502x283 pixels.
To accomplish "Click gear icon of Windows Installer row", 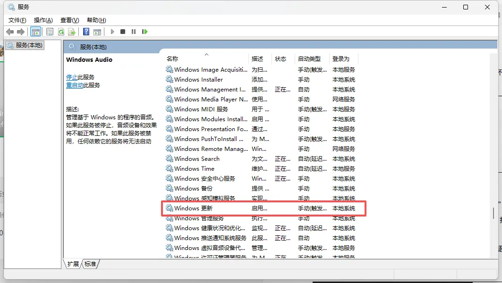I will point(170,79).
